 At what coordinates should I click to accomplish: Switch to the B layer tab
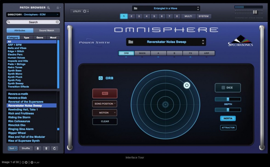pyautogui.click(x=175, y=53)
